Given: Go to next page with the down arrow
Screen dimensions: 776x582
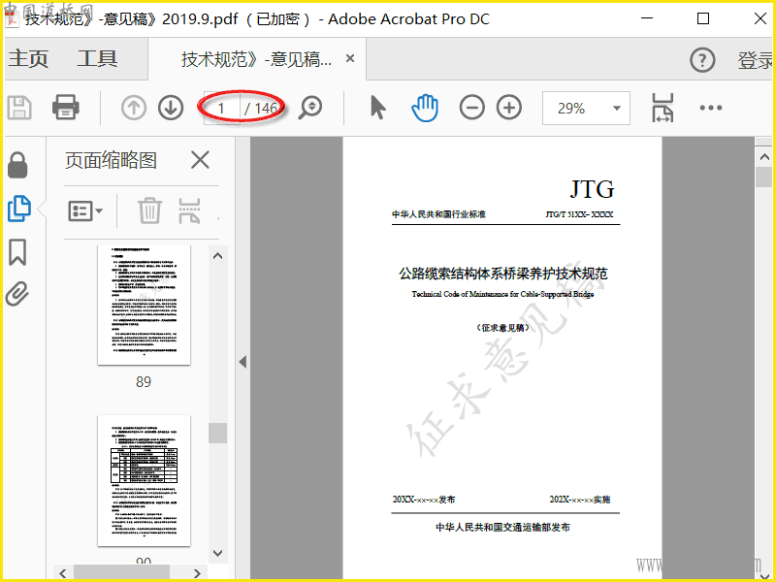Looking at the screenshot, I should pos(171,108).
